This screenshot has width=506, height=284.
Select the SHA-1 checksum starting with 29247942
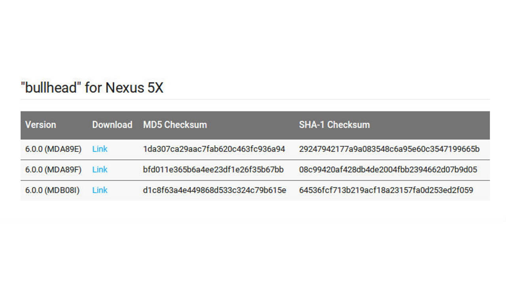coord(389,149)
